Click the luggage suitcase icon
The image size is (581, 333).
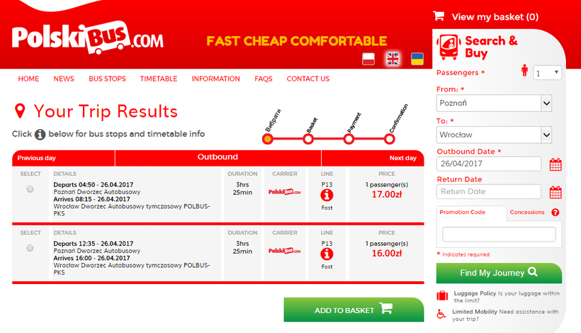442,295
